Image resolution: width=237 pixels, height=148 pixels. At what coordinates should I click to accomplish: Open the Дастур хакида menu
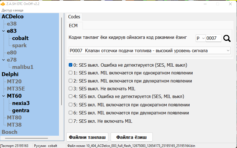[x=12, y=10]
